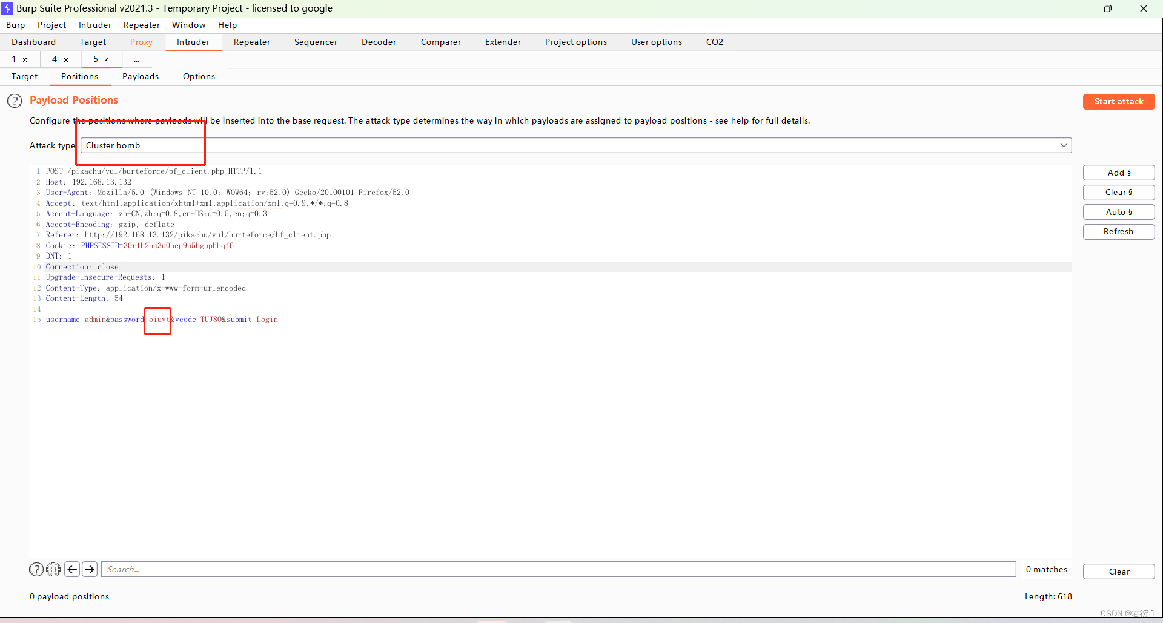The height and width of the screenshot is (623, 1163).
Task: Open the Repeater menu in menu bar
Action: click(142, 25)
